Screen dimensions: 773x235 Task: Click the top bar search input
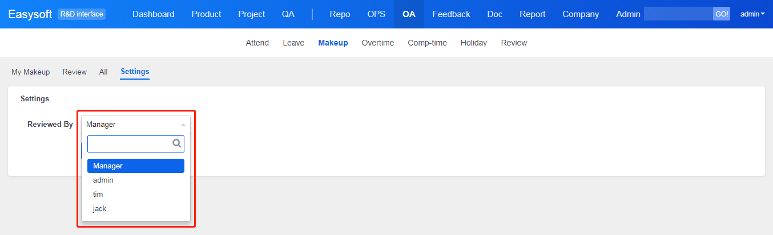click(678, 14)
